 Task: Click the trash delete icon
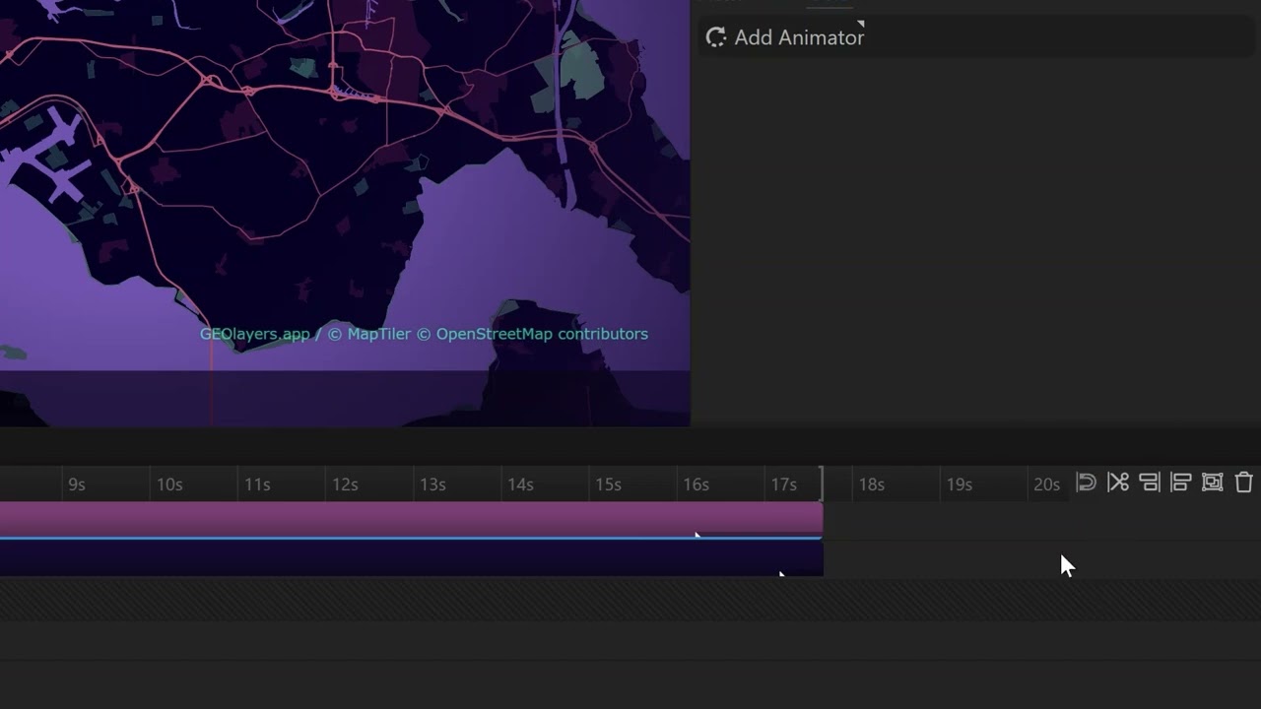coord(1243,483)
